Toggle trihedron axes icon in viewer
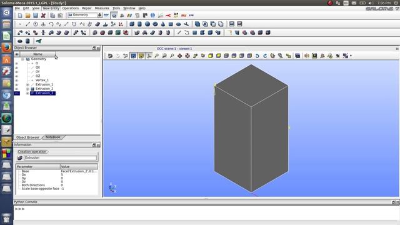 pos(149,56)
